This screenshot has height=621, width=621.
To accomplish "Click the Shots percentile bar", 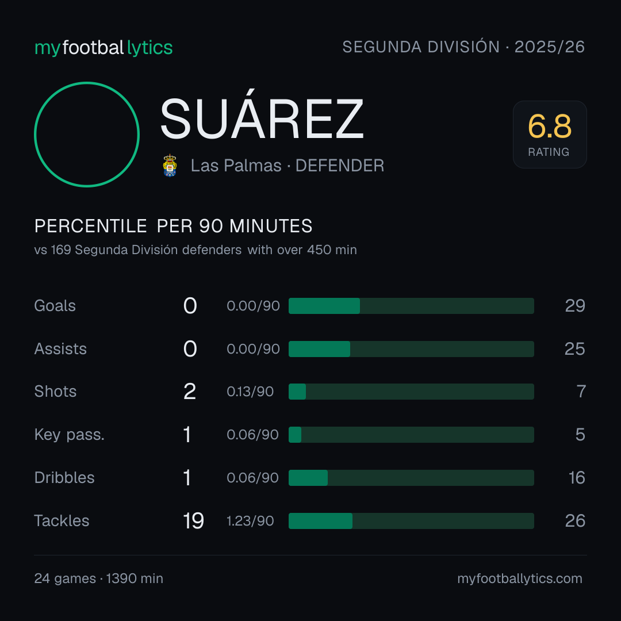I will tap(411, 392).
